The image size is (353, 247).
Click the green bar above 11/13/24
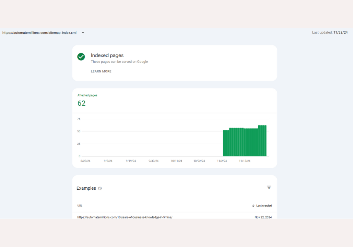click(x=245, y=142)
